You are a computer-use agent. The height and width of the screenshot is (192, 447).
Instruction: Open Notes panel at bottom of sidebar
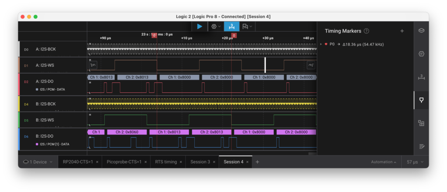pos(421,146)
